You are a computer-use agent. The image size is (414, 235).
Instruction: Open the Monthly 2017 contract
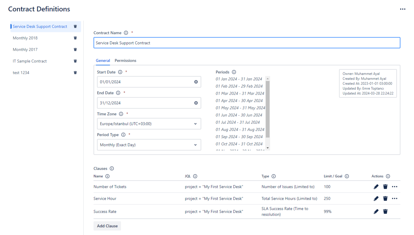(25, 50)
